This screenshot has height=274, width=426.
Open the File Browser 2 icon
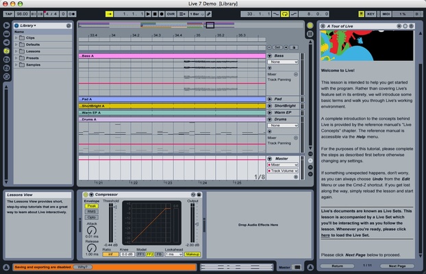(7, 60)
